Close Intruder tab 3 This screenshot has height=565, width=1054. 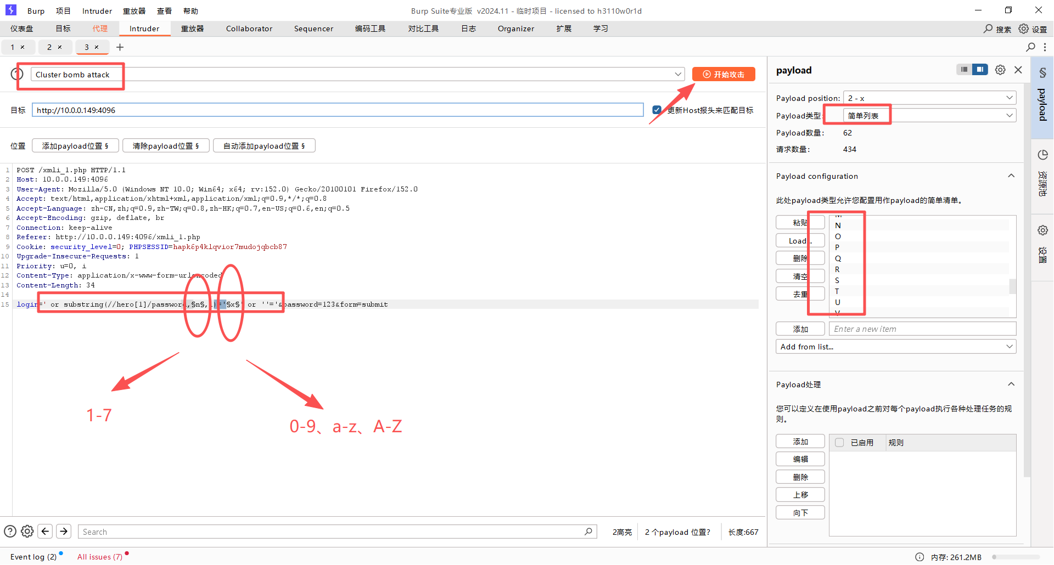[97, 47]
